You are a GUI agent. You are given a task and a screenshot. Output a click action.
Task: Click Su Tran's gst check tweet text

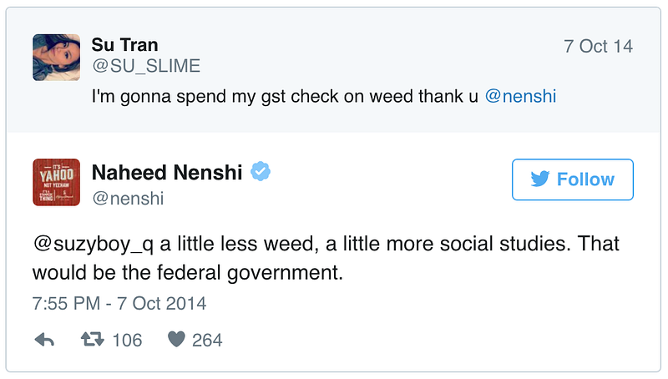tap(284, 96)
